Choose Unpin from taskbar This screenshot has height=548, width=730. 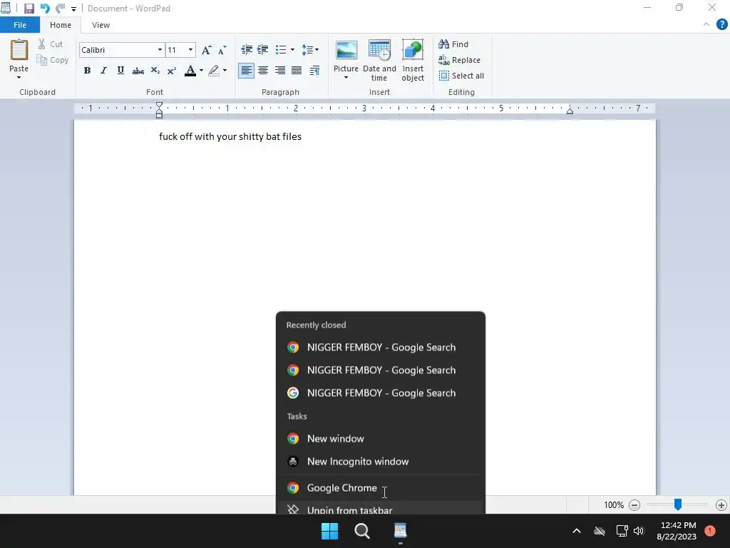tap(381, 509)
